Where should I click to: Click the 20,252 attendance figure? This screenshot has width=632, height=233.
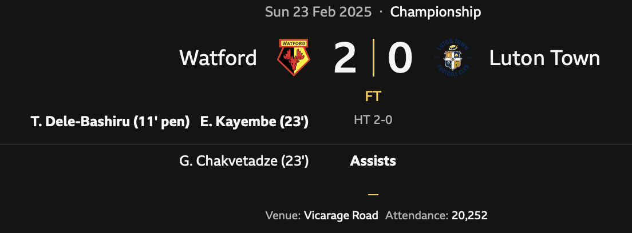pos(469,215)
